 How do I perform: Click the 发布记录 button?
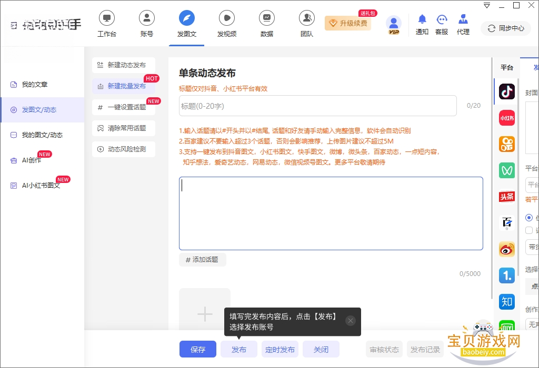click(425, 349)
